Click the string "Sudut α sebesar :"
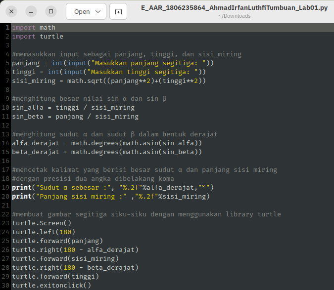 point(73,188)
